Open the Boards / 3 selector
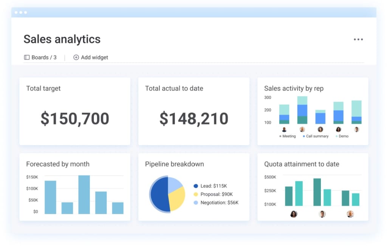Viewport: 387px width, 246px height. tap(40, 57)
